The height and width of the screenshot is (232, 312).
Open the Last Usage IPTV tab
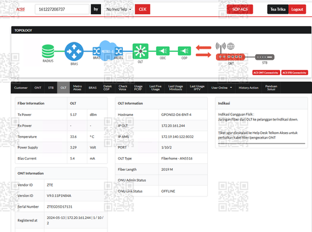click(x=197, y=88)
